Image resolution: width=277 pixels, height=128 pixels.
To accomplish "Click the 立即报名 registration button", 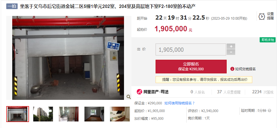I will click(x=191, y=67).
